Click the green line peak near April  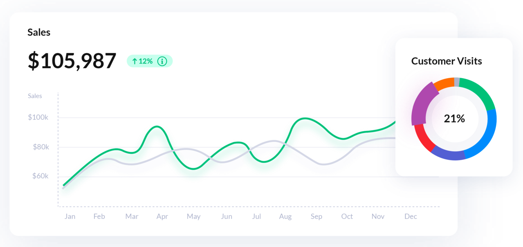[157, 127]
